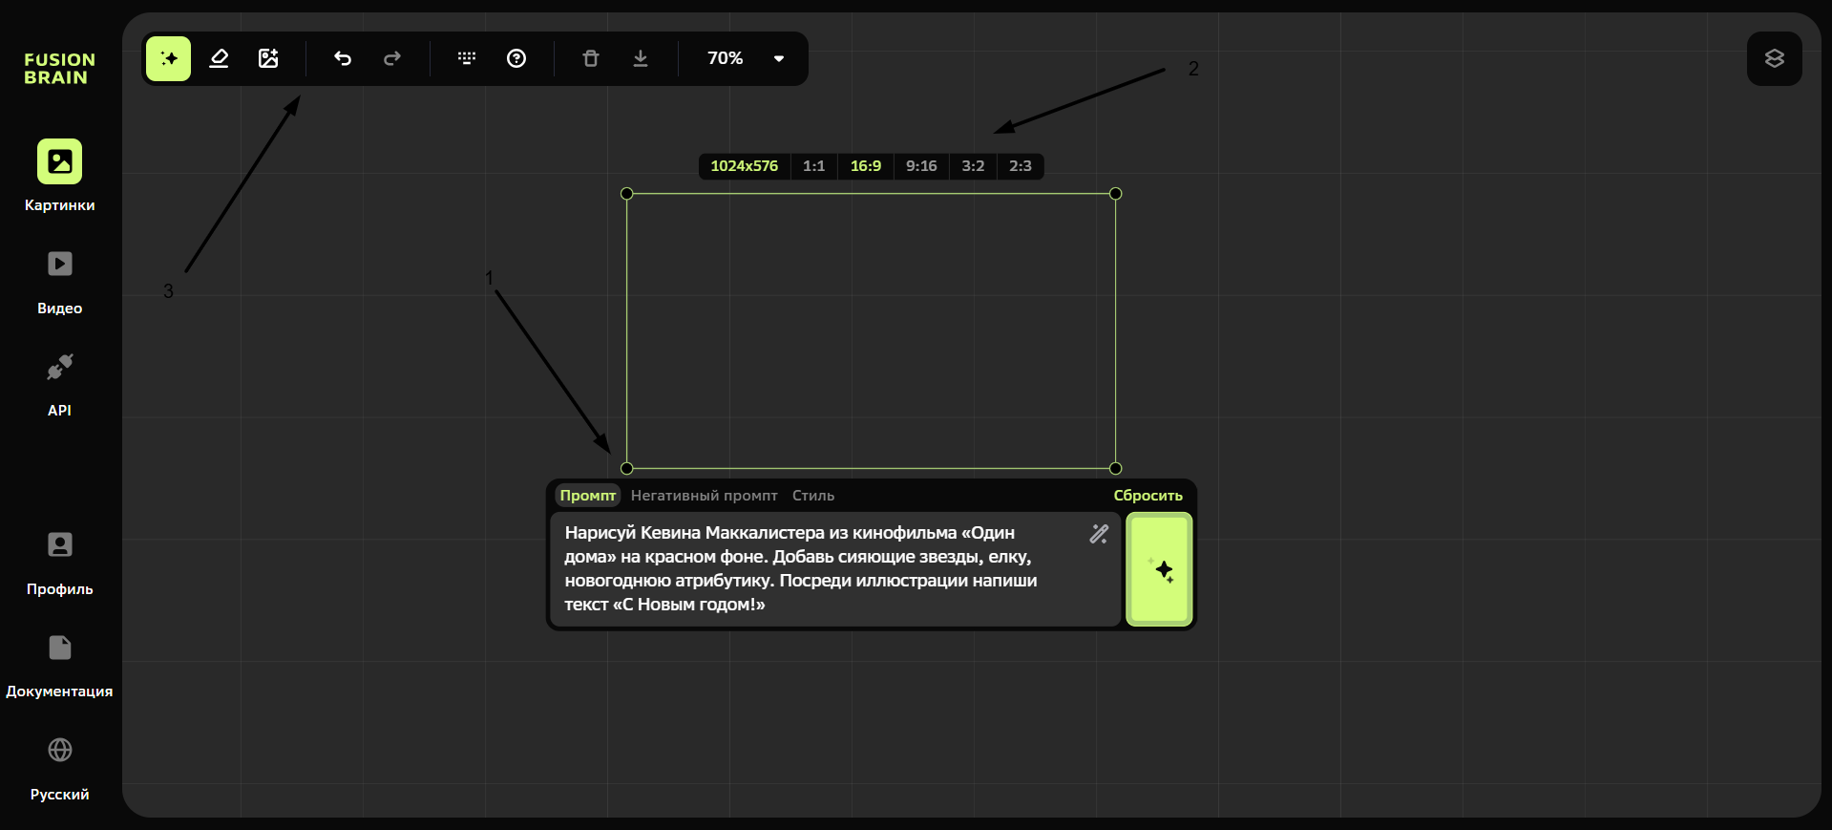Undo the last action
The image size is (1832, 830).
[x=343, y=59]
